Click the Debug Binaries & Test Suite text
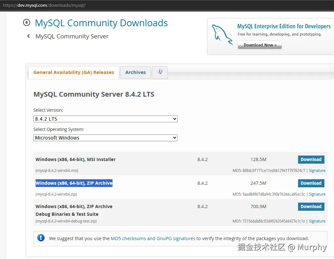334x259 pixels. (x=67, y=214)
